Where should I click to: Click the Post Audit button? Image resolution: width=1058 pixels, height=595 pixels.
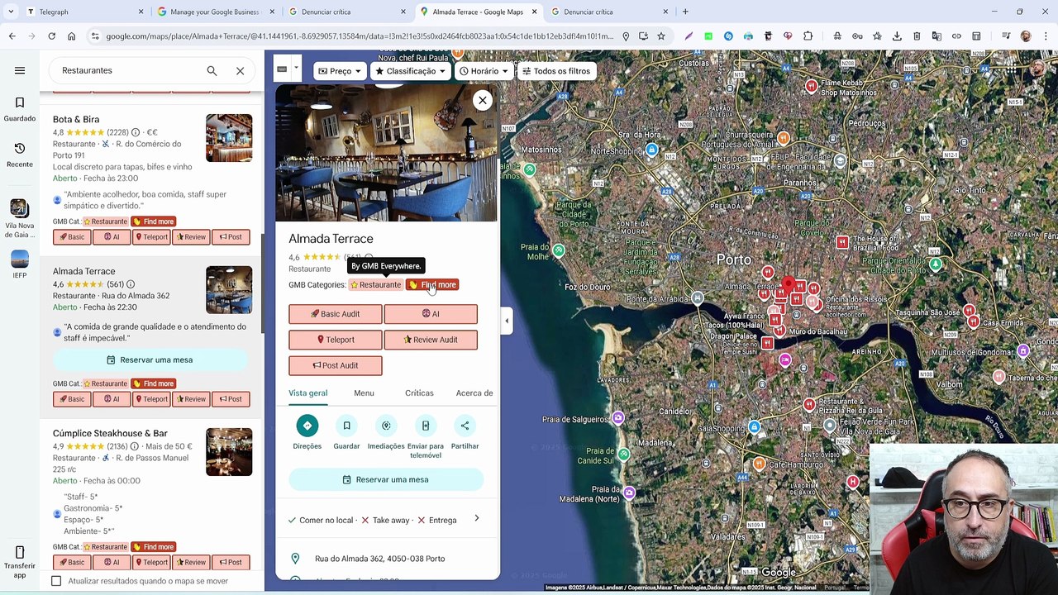[x=336, y=365]
